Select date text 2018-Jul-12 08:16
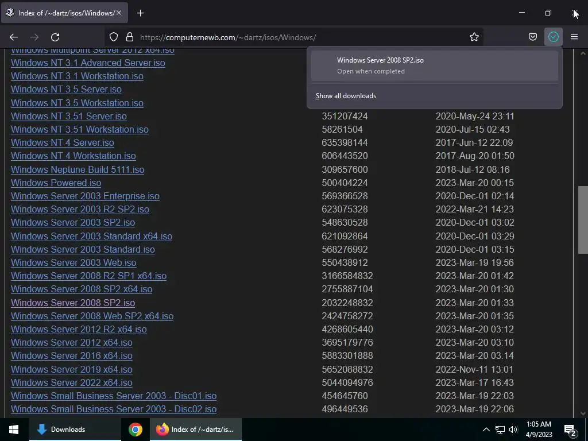Viewport: 588px width, 441px height. coord(473,169)
